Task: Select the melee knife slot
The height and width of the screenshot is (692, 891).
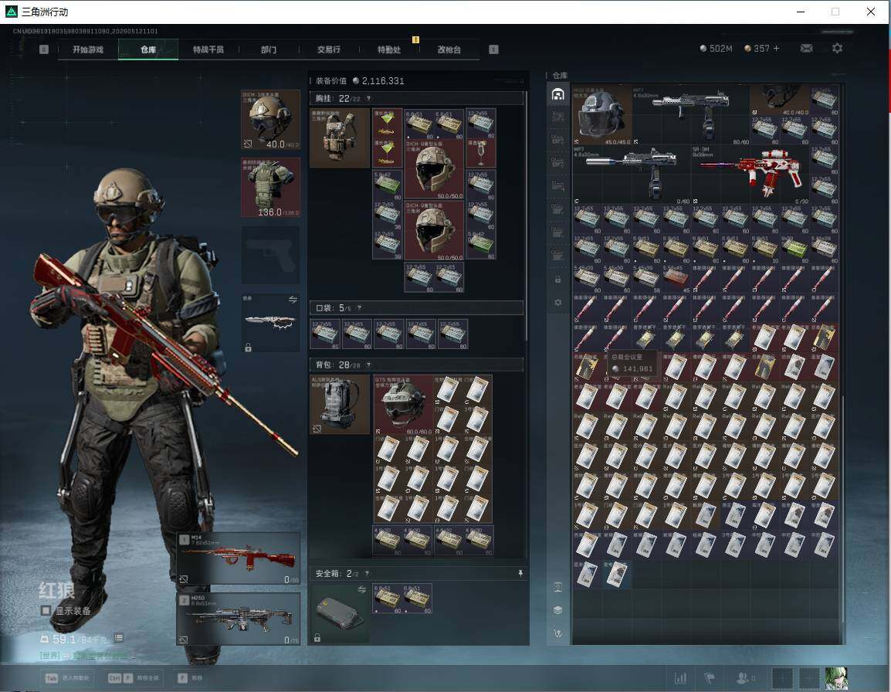Action: pyautogui.click(x=271, y=323)
